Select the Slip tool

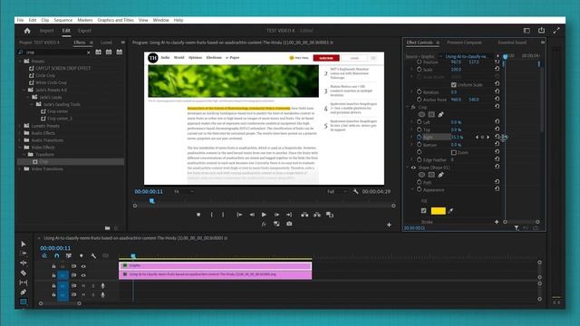(x=24, y=283)
